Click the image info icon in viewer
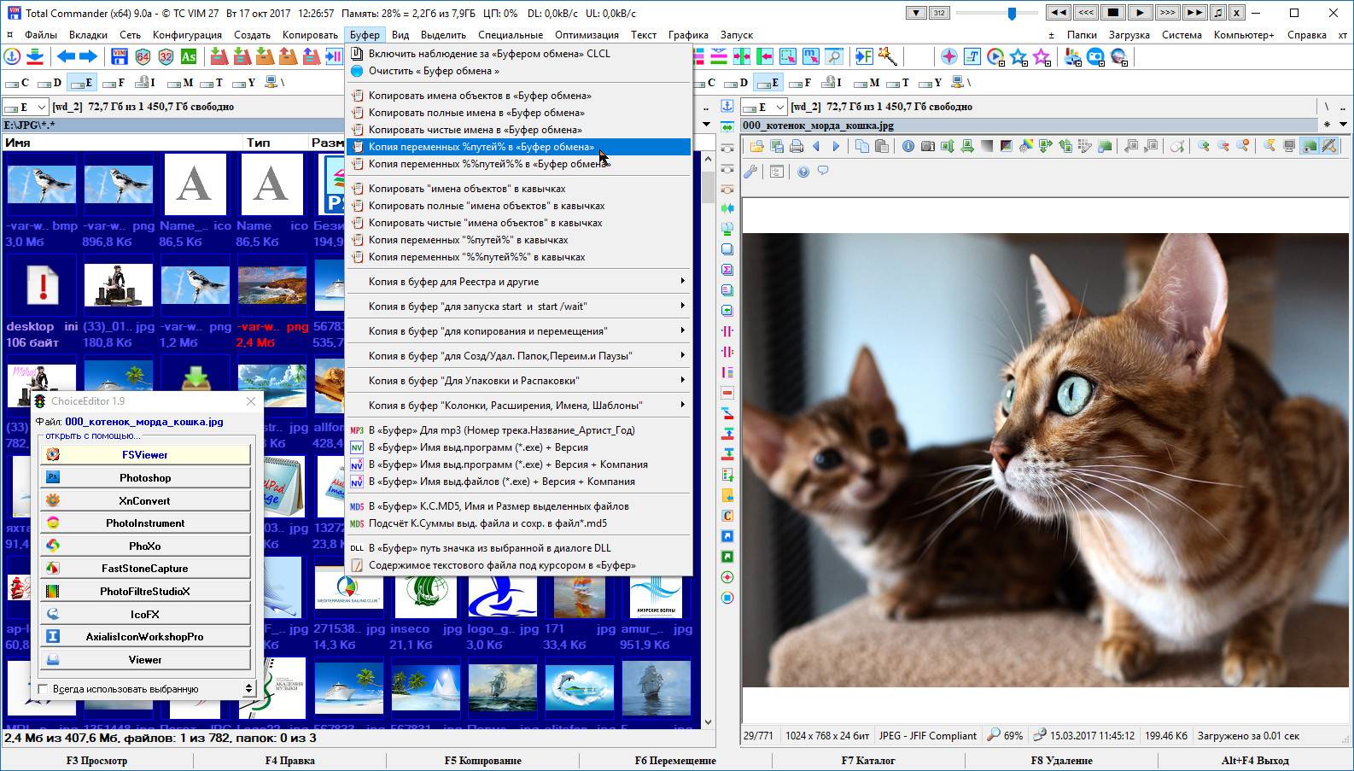 (908, 146)
